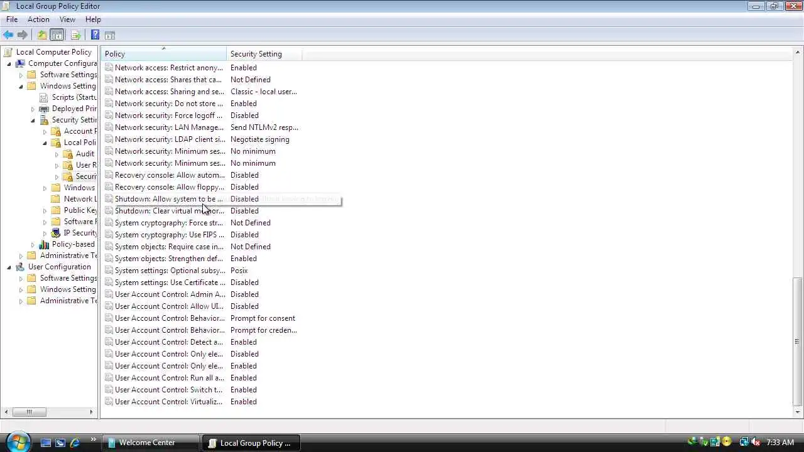
Task: Click the Windows Start orb
Action: [x=18, y=441]
